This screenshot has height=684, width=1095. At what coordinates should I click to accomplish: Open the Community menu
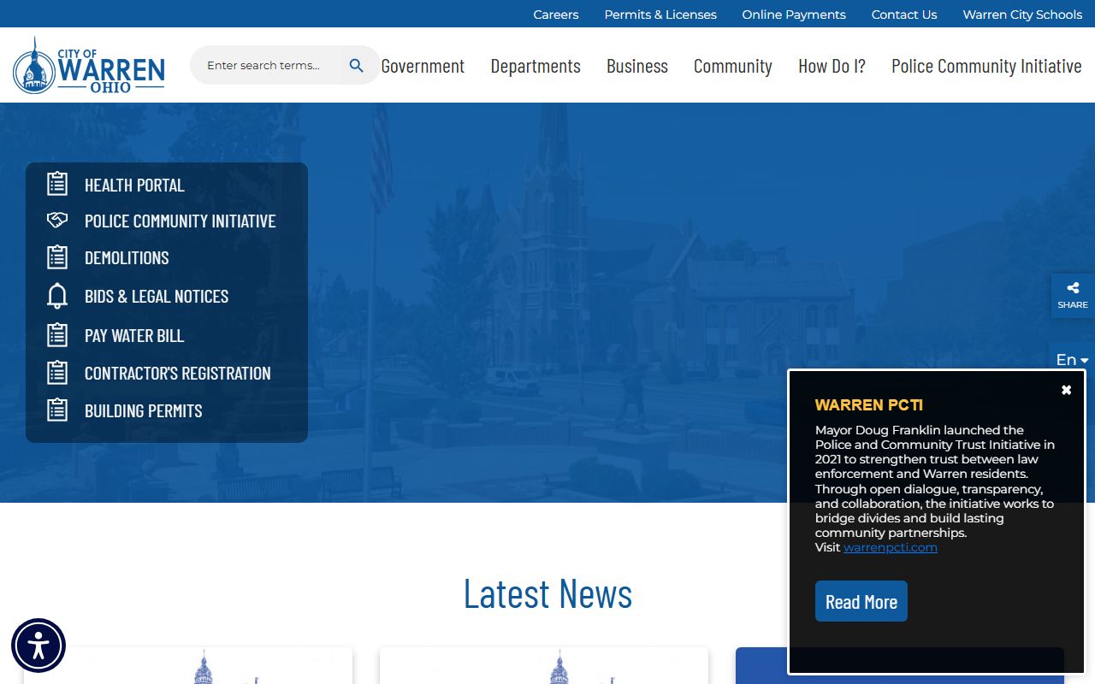733,66
